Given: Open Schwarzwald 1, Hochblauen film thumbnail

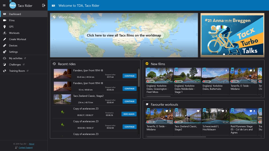Looking at the screenshot, I should (x=215, y=116).
